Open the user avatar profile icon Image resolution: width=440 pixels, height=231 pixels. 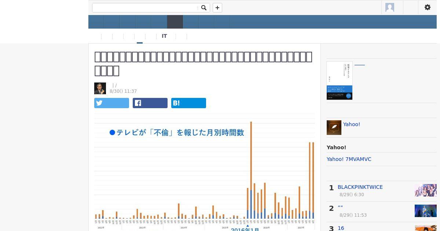[390, 7]
